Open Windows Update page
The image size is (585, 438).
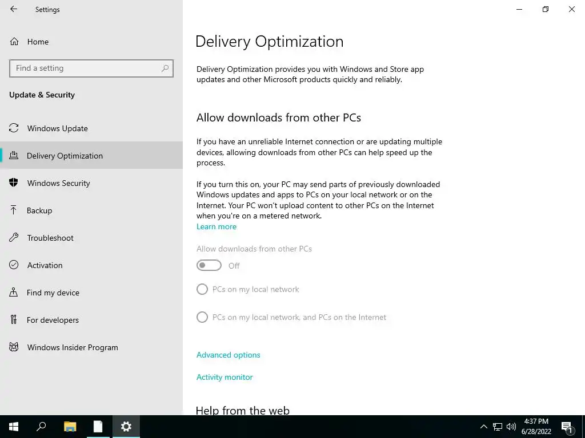click(91, 128)
